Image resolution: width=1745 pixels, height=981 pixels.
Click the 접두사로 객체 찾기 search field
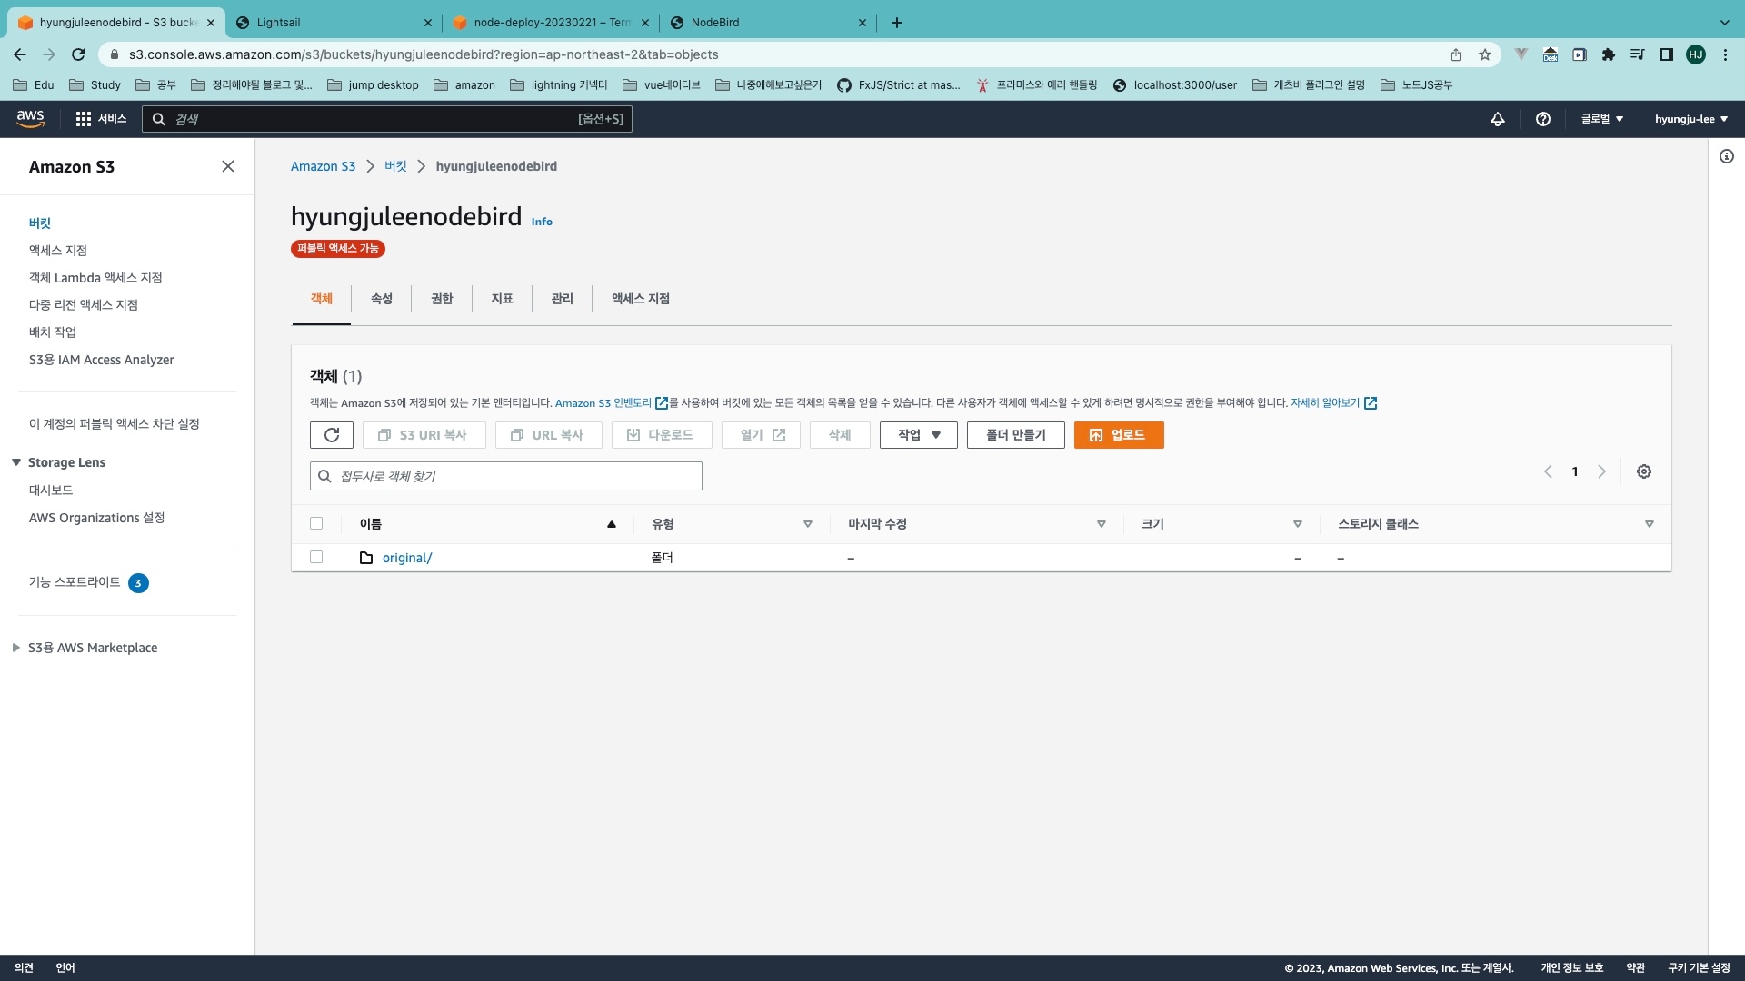[506, 476]
